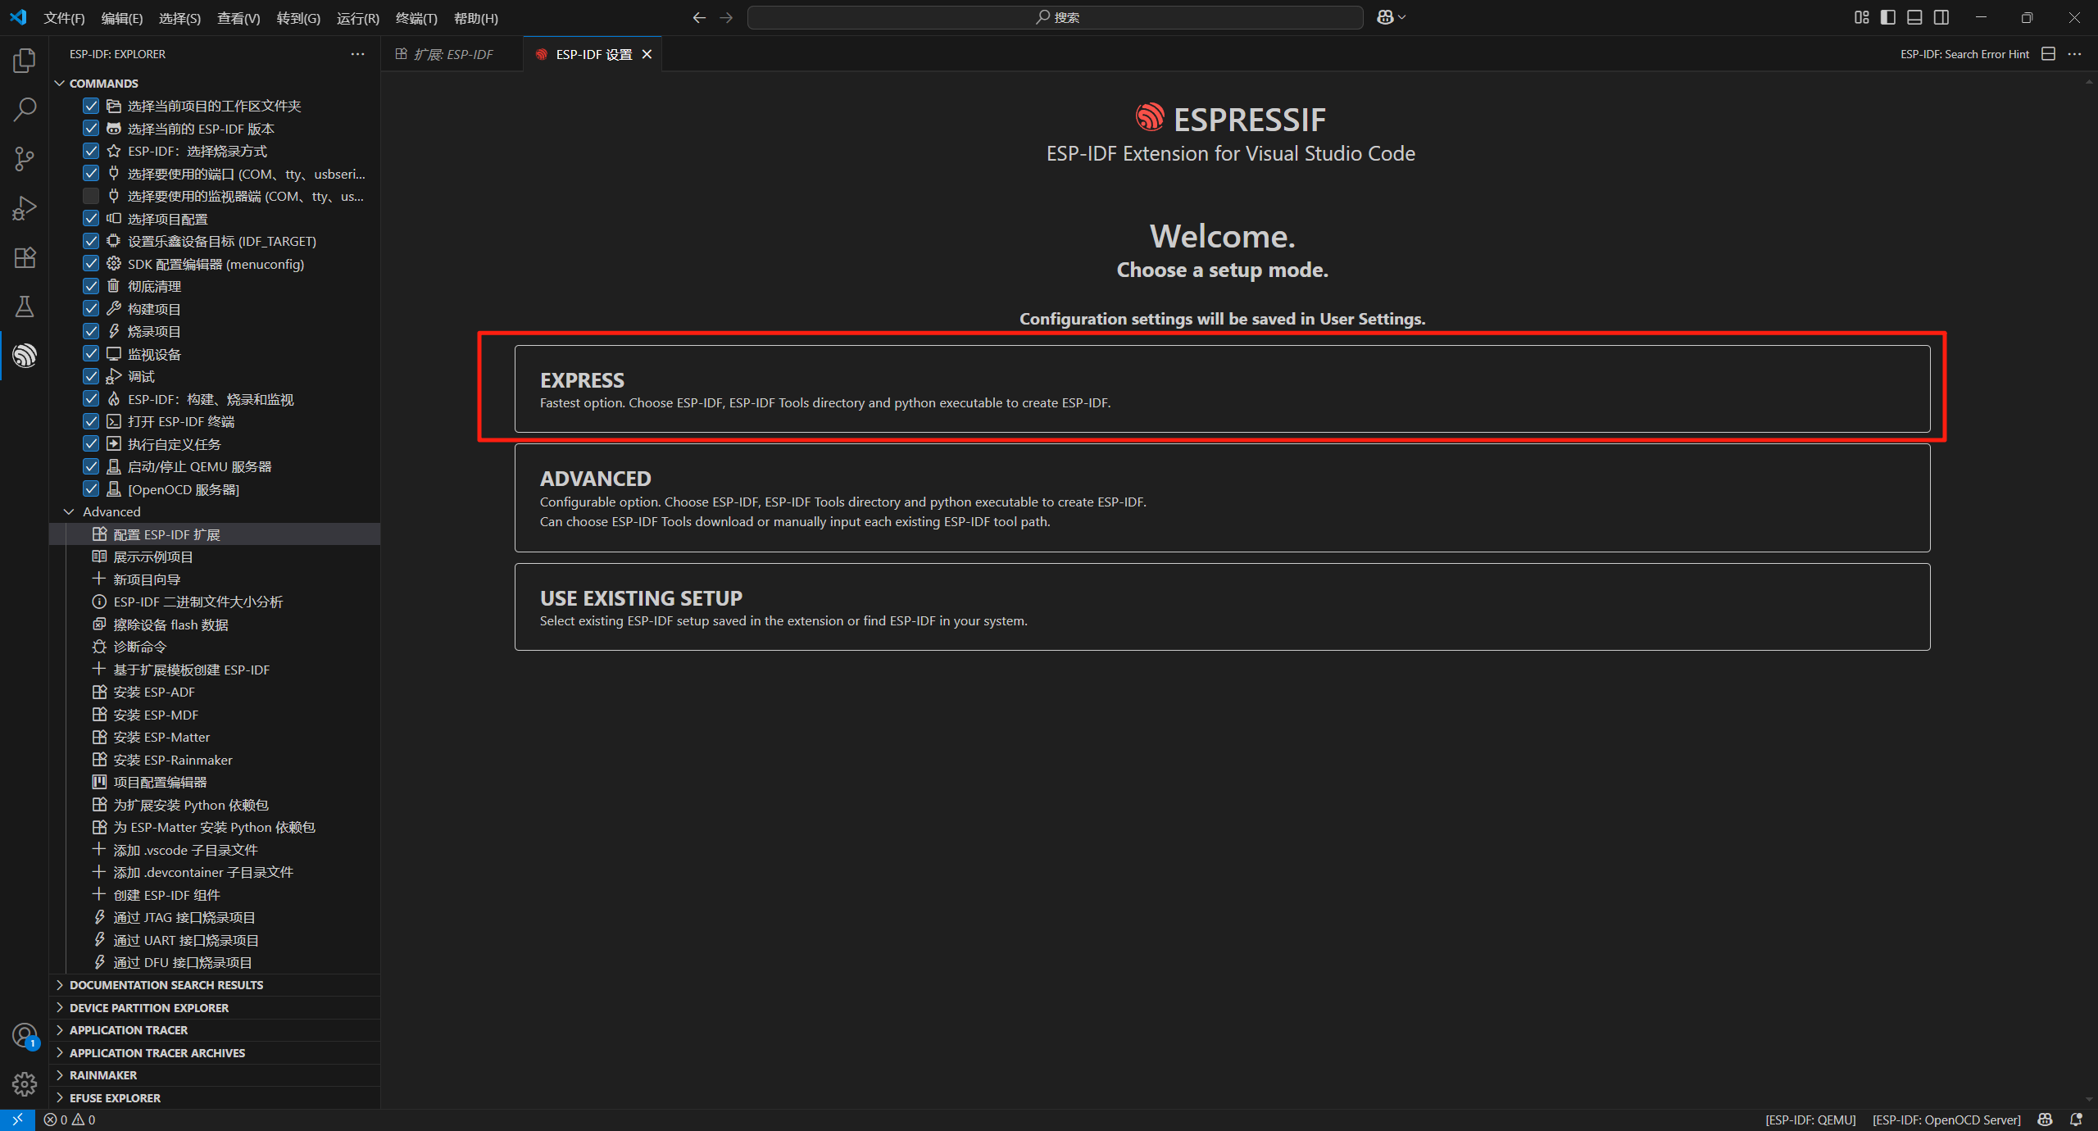
Task: Open the Testing flask icon
Action: coord(25,307)
